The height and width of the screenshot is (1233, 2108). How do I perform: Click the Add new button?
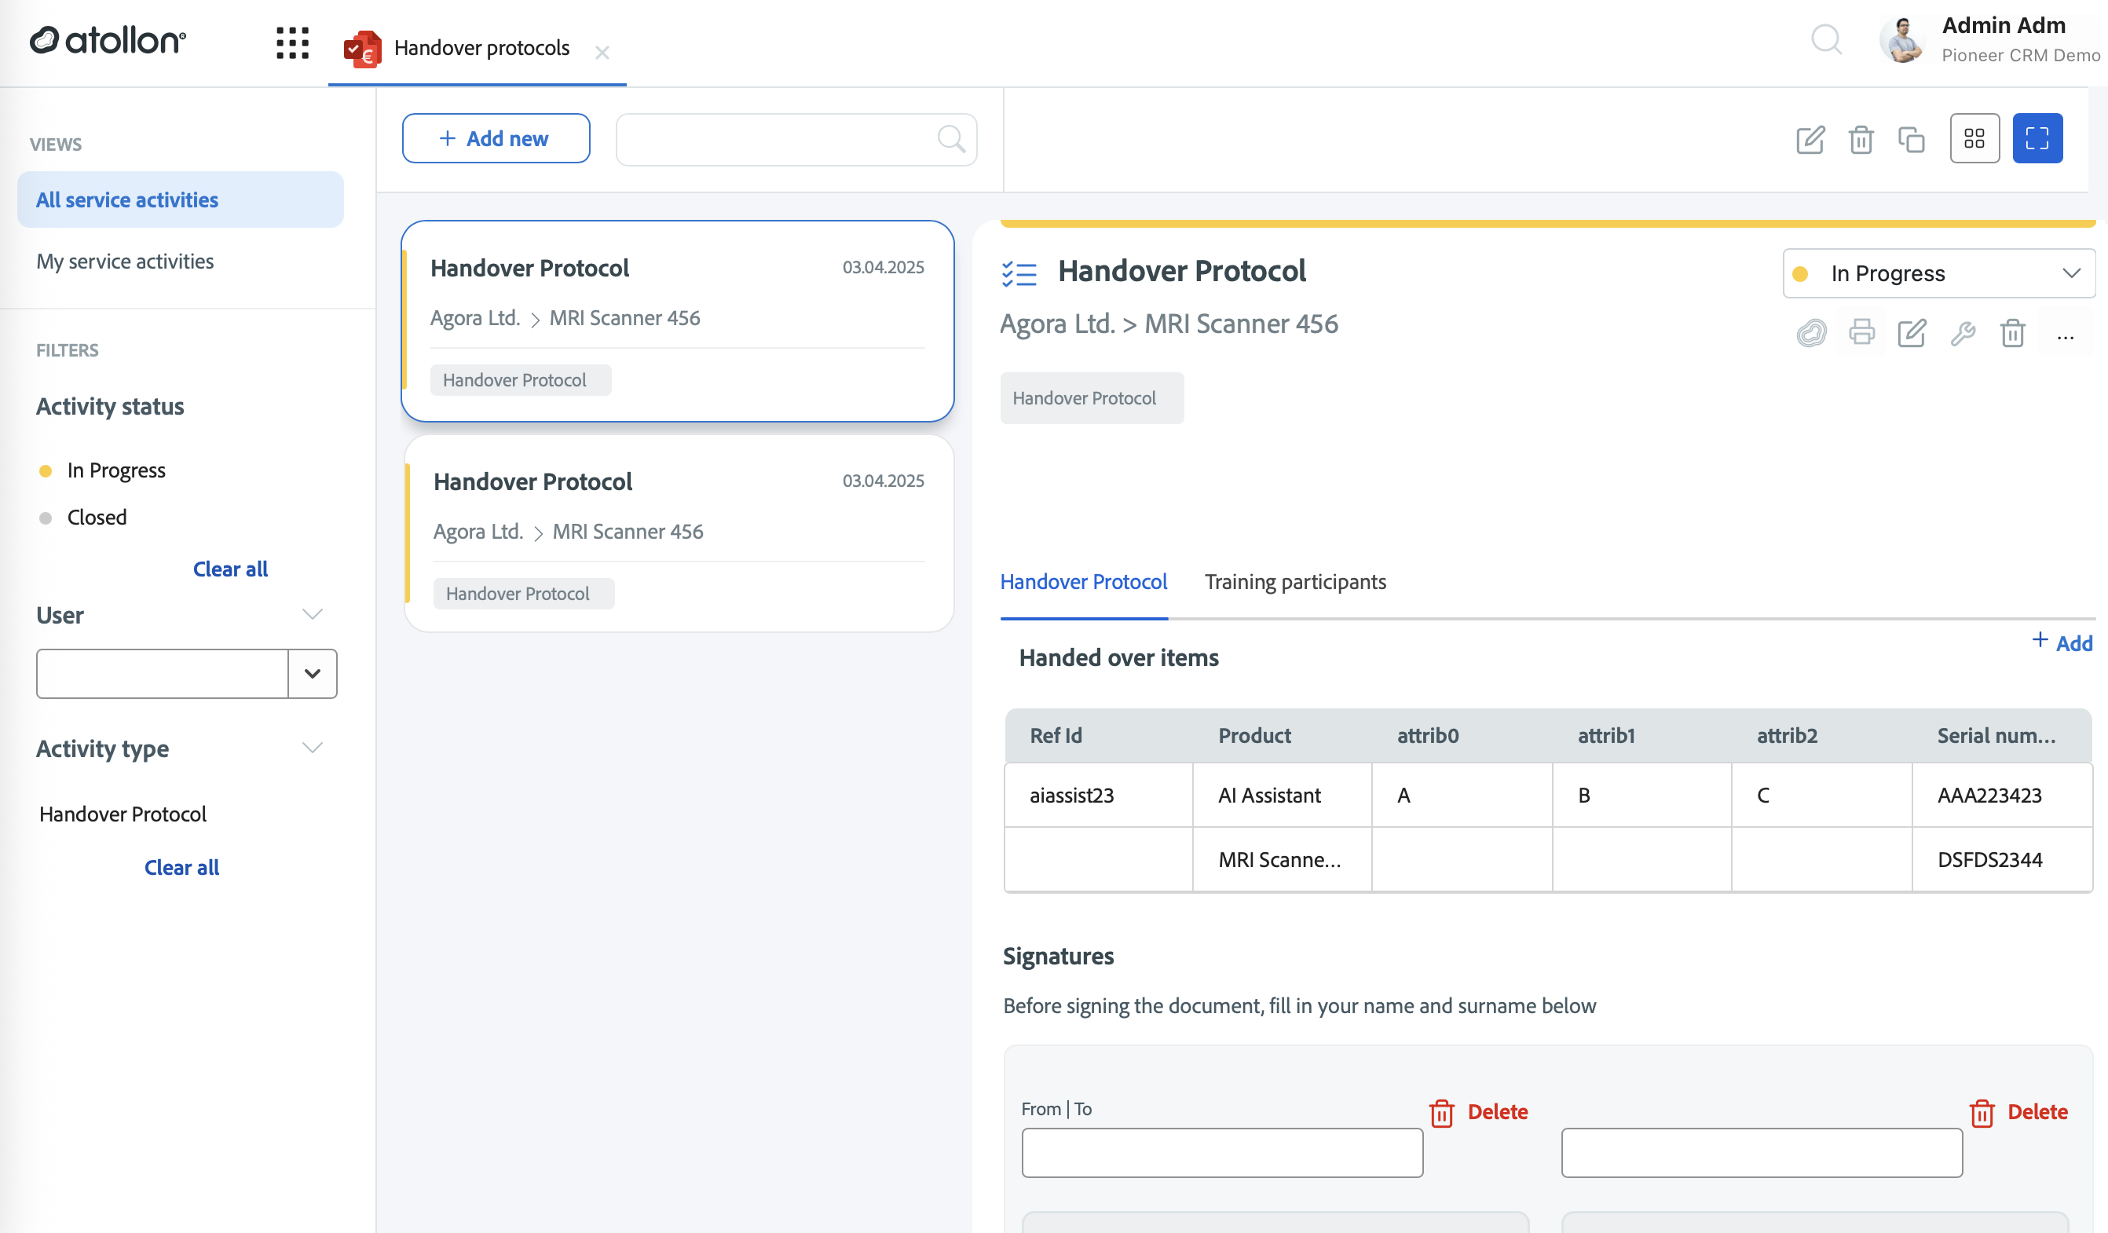tap(496, 139)
